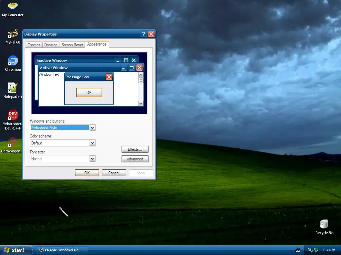Click the greyed-out Apply button
Screen dimensions: 341x255
[x=141, y=173]
